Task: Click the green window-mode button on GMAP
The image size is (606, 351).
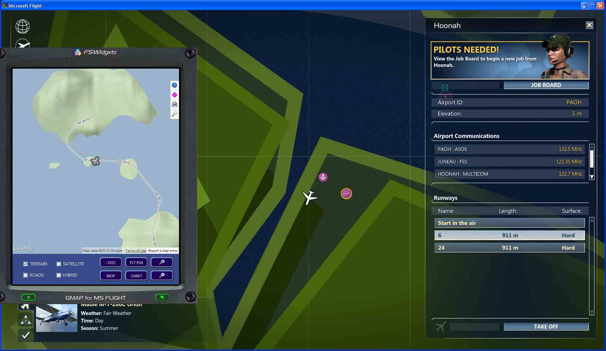Action: click(x=162, y=297)
